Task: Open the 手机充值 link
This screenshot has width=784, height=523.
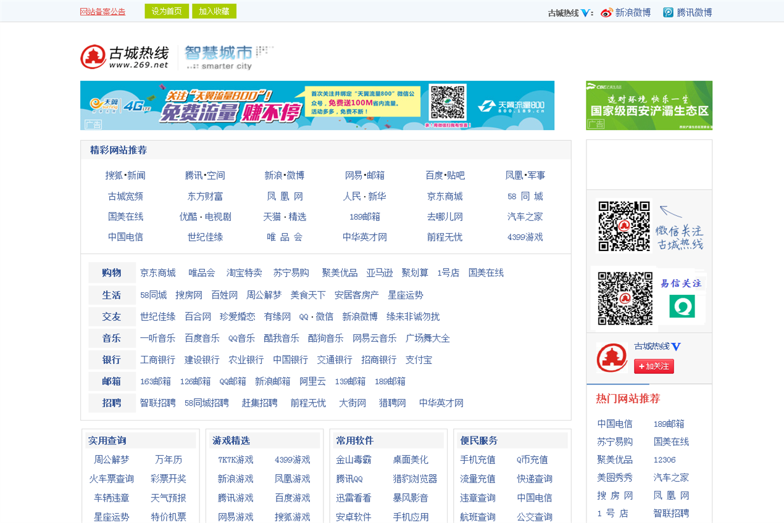Action: click(478, 460)
